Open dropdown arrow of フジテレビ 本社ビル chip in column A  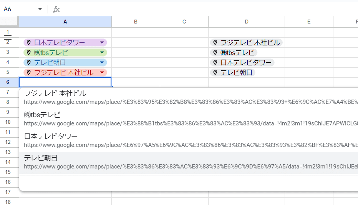pos(102,72)
